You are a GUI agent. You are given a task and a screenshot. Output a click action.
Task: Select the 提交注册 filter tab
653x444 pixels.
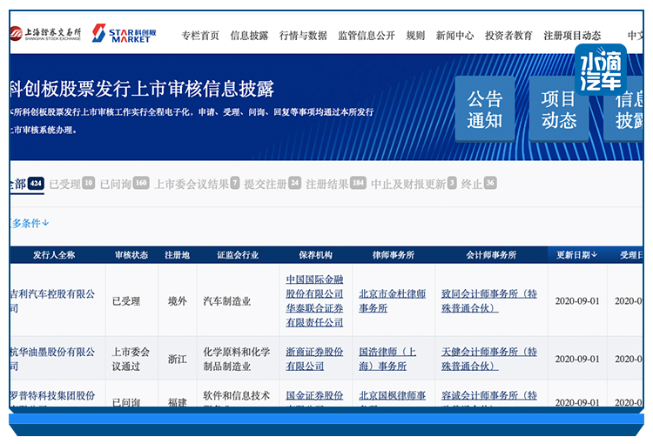point(273,184)
